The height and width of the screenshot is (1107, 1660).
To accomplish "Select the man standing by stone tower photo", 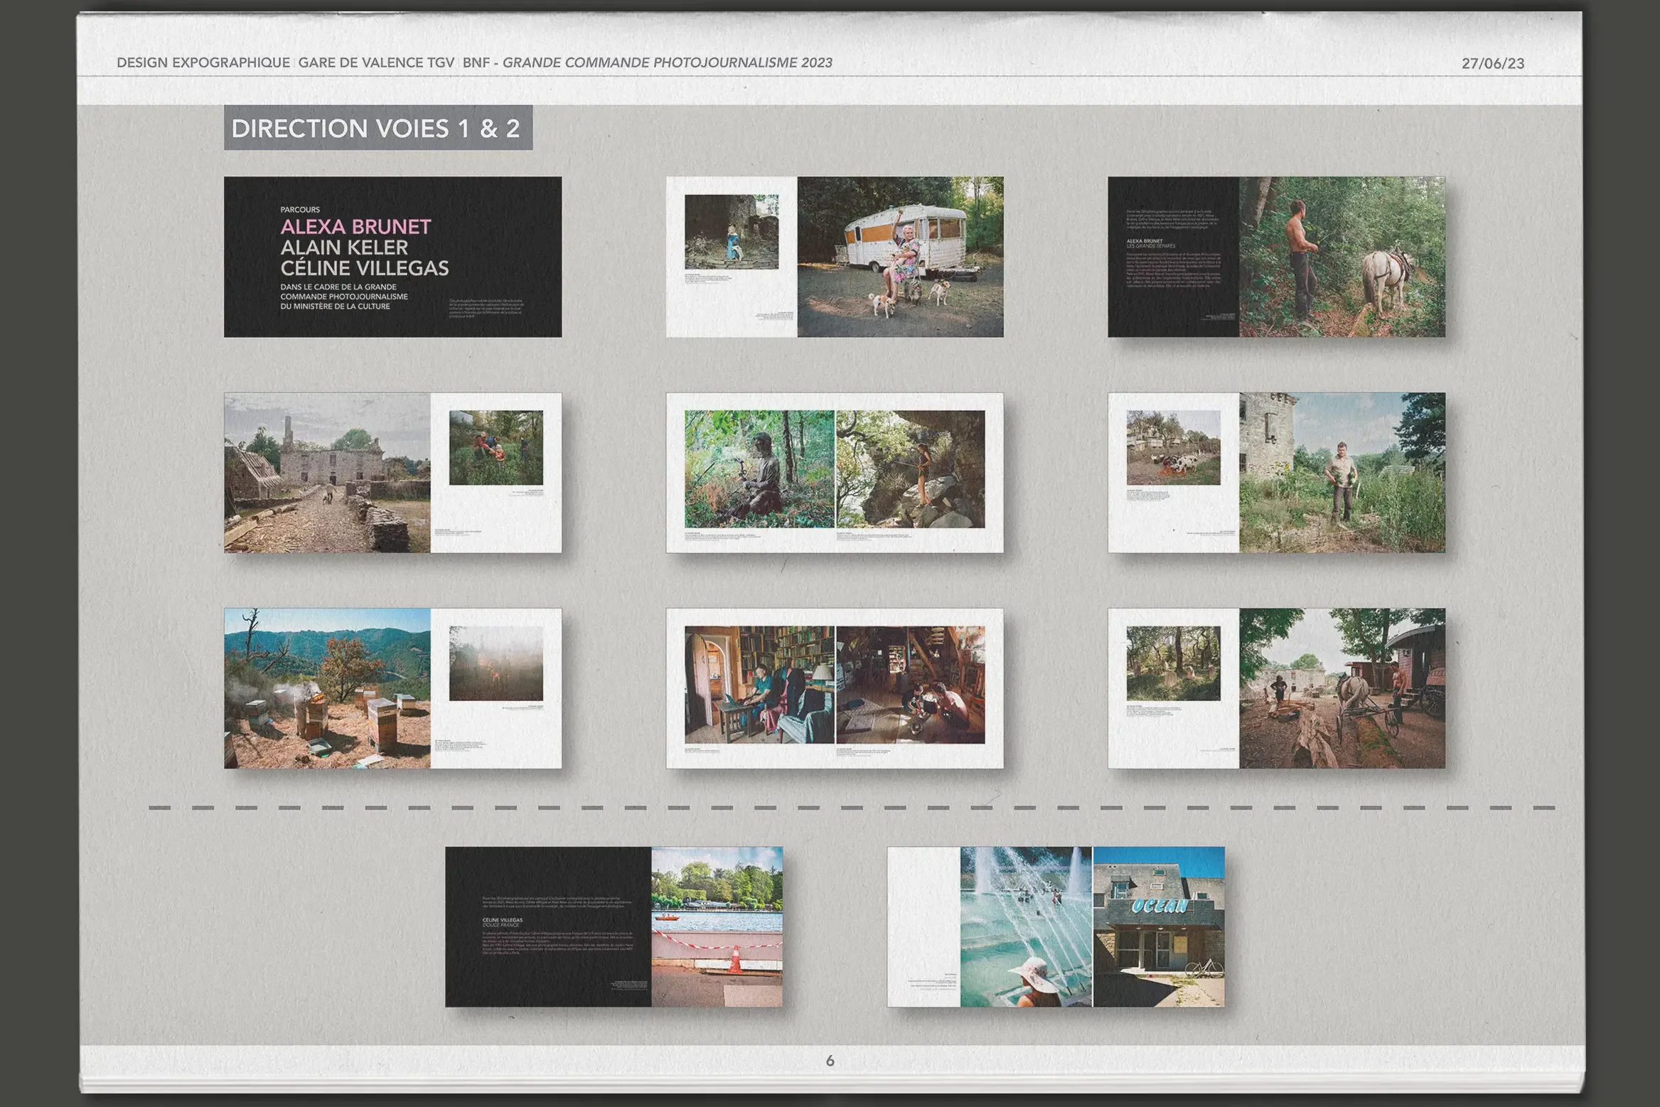I will point(1342,472).
